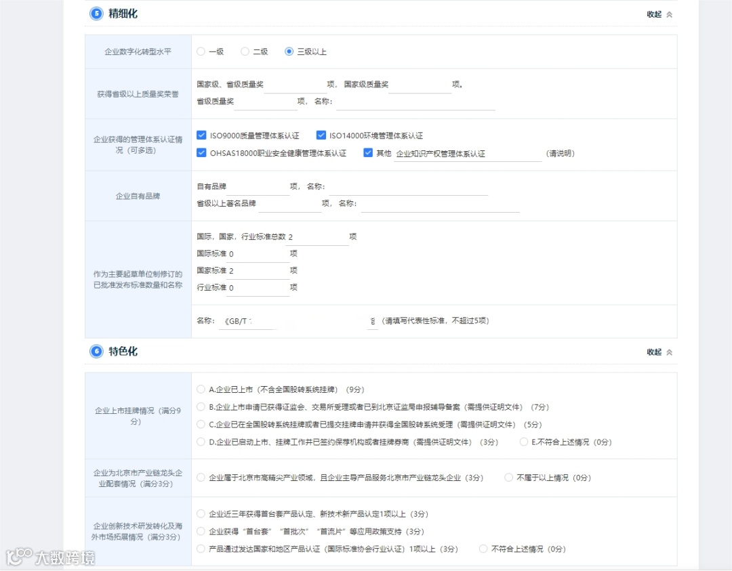The height and width of the screenshot is (571, 732).
Task: Select 不符合上述情况 for innovation row
Action: (484, 549)
